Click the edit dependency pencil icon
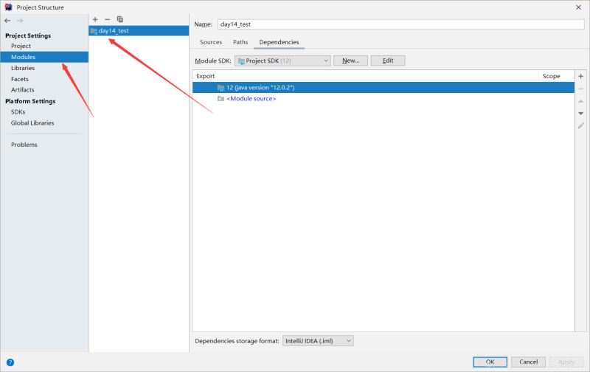This screenshot has height=372, width=590. coord(580,125)
